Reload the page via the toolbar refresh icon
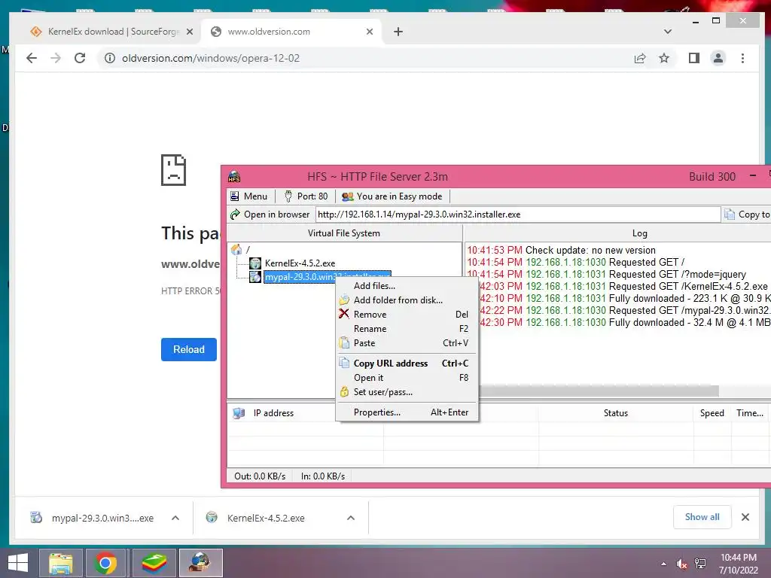The height and width of the screenshot is (578, 771). pos(80,58)
